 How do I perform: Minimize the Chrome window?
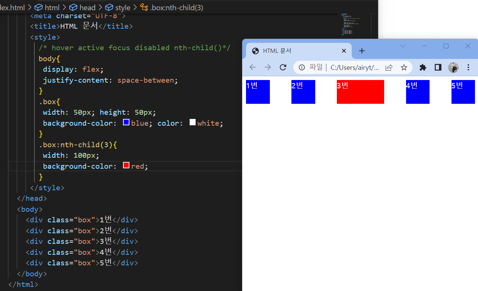tap(424, 46)
